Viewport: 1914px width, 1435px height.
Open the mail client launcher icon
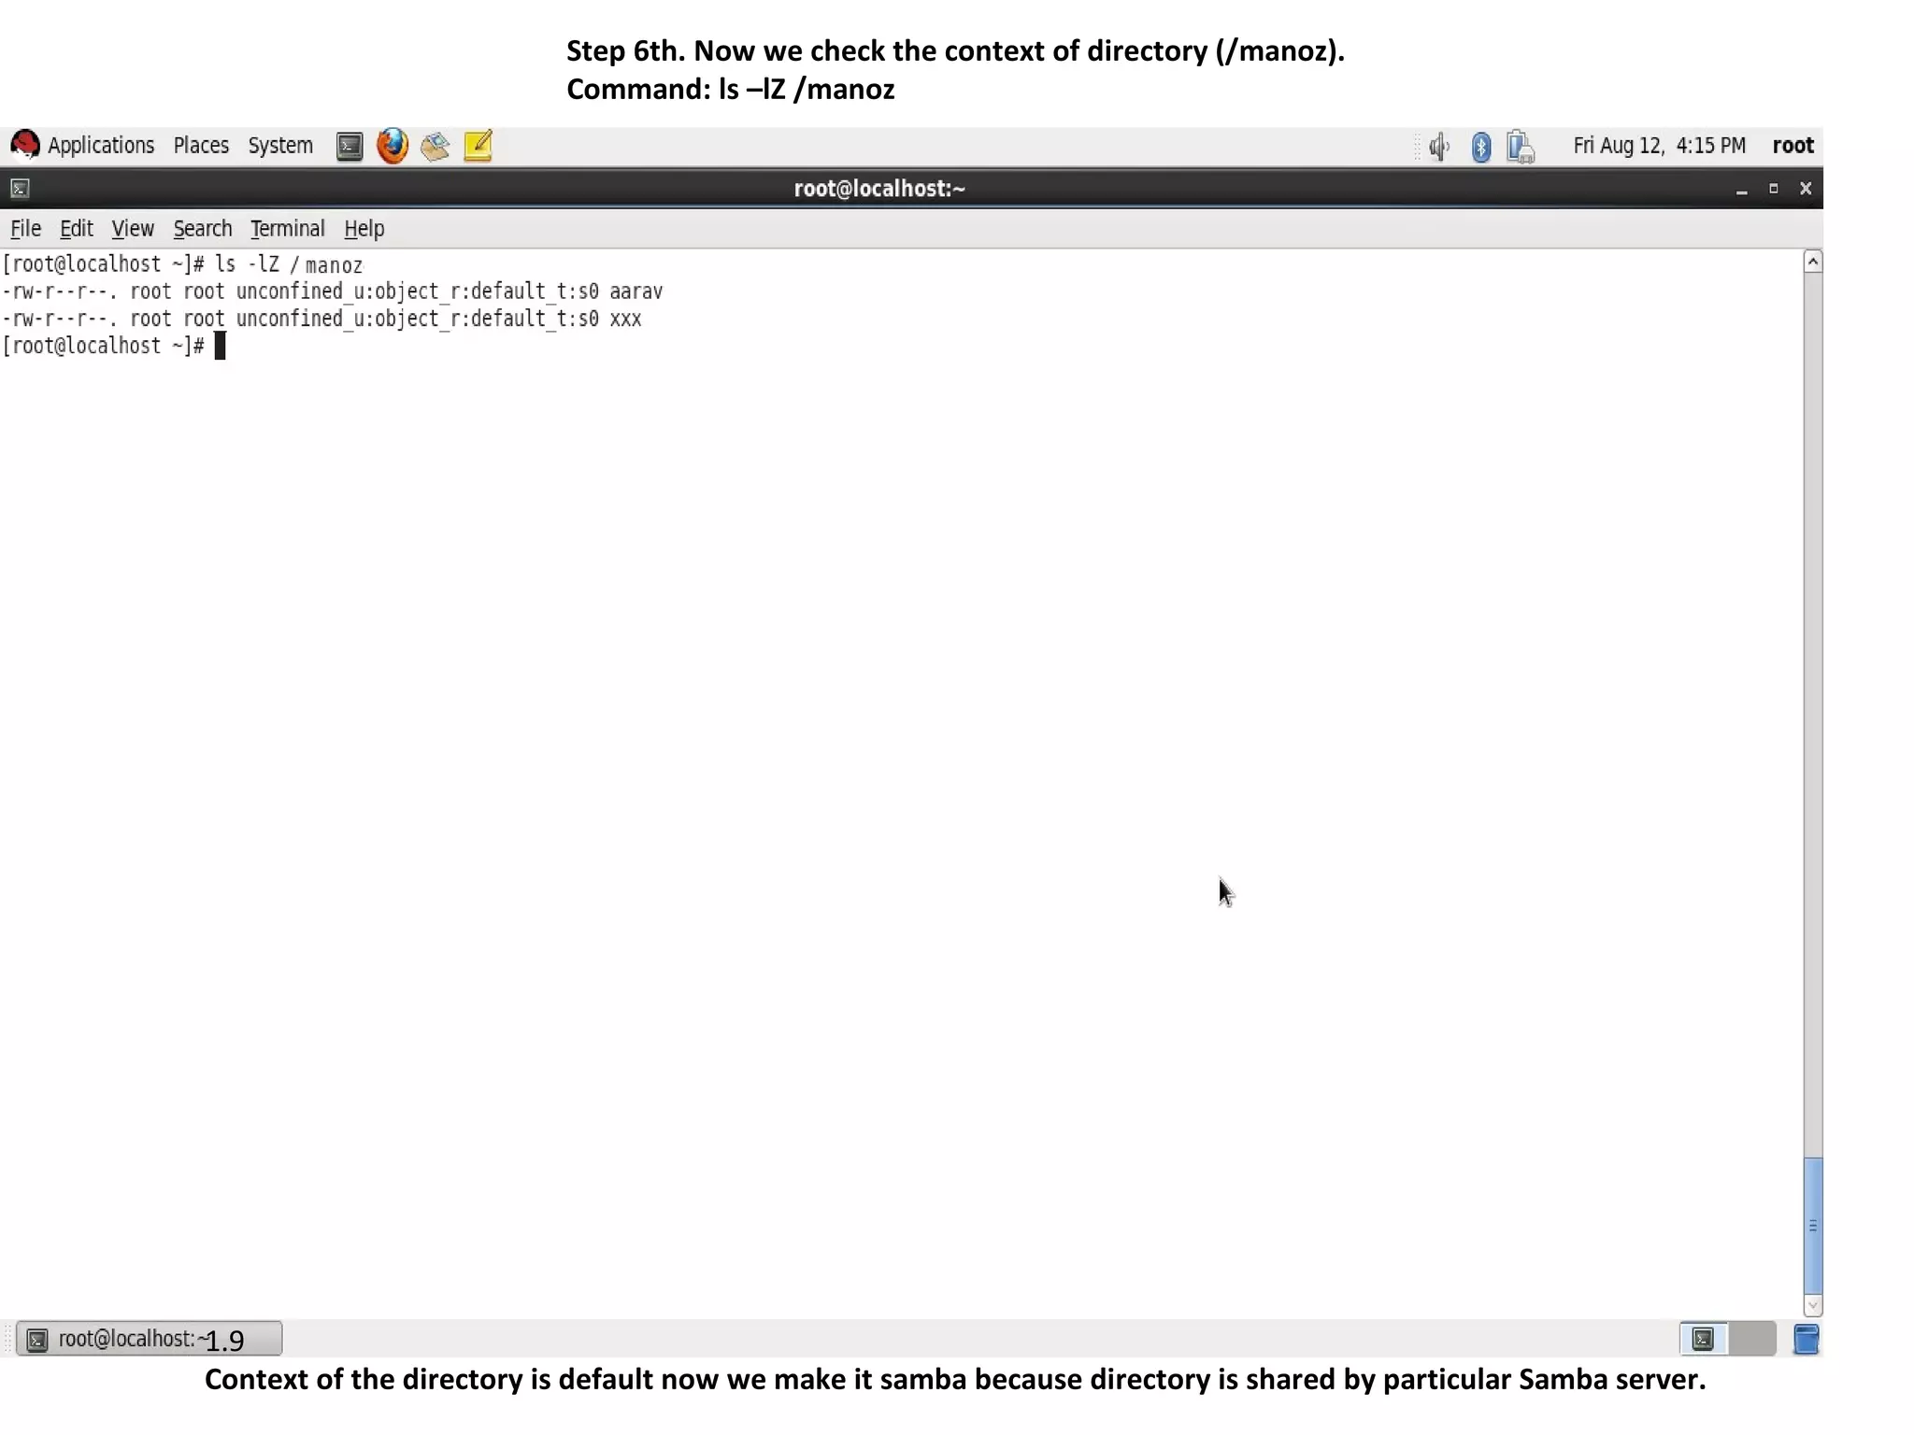pyautogui.click(x=435, y=147)
